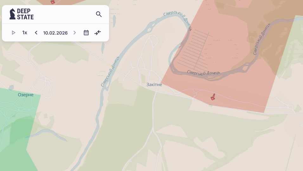Open the calendar date picker icon
This screenshot has height=171, width=303.
pos(86,33)
